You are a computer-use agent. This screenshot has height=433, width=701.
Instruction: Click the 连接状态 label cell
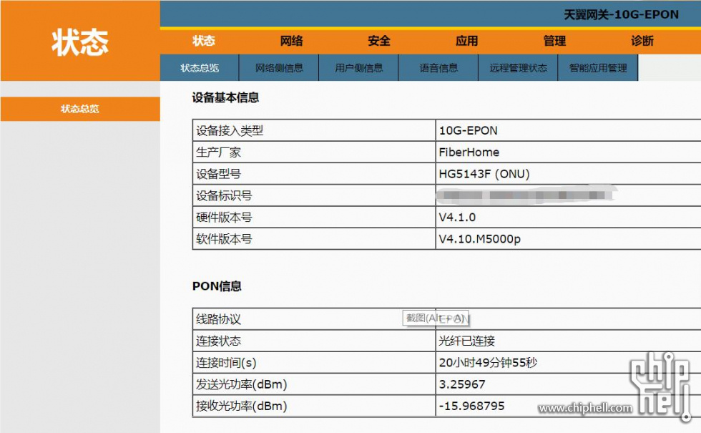point(314,341)
